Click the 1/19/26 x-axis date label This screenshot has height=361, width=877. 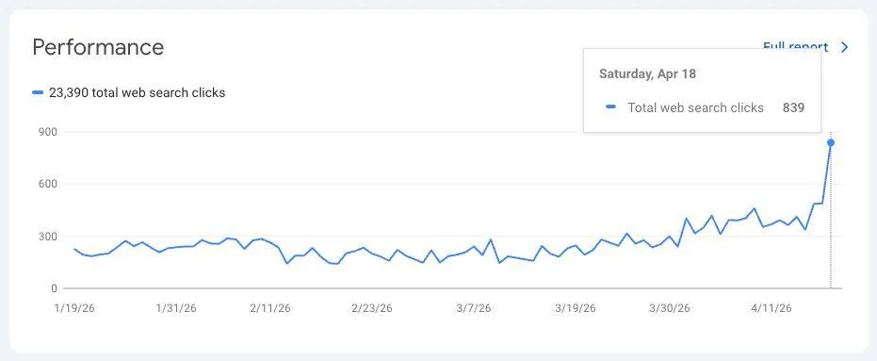[74, 308]
